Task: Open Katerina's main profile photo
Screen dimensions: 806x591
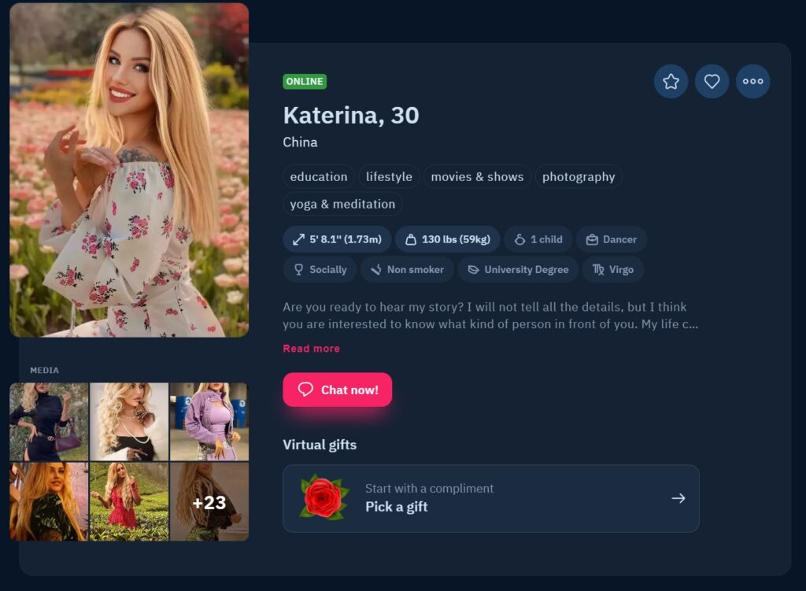Action: 130,169
